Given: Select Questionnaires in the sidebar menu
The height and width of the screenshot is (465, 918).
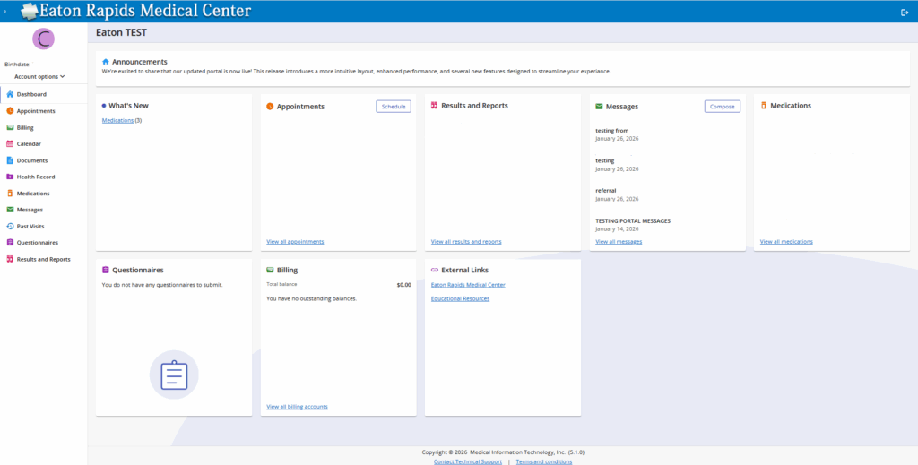Looking at the screenshot, I should (x=37, y=243).
